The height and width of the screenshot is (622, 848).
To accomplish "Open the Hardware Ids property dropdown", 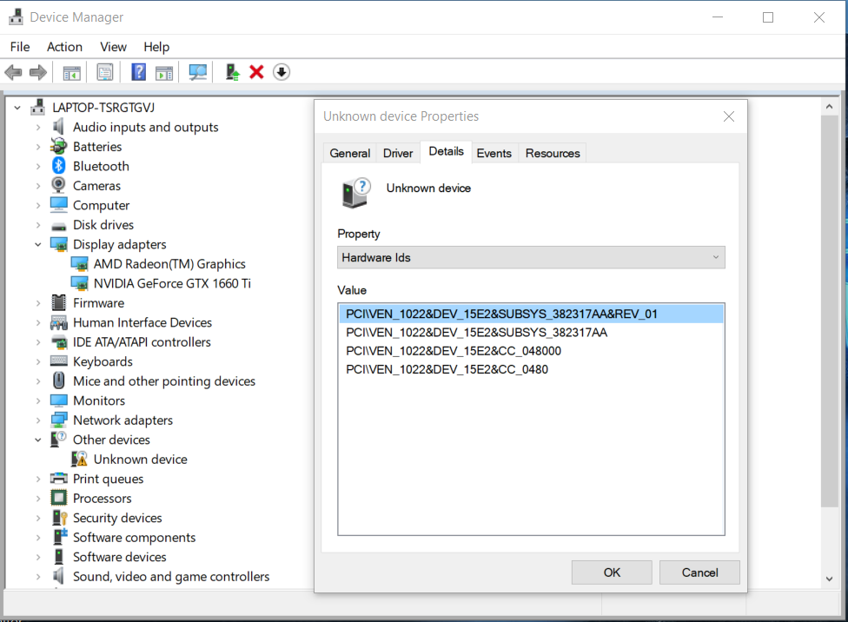I will (531, 257).
